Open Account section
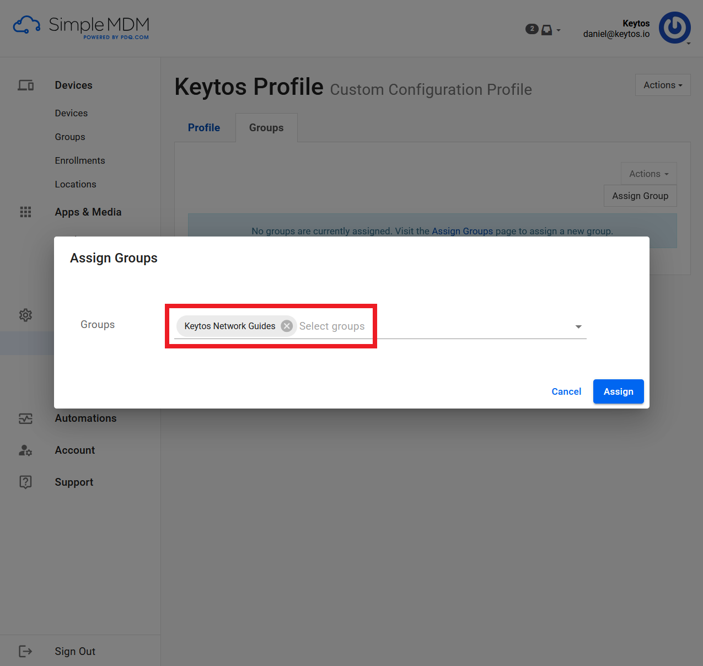Image resolution: width=703 pixels, height=666 pixels. click(75, 450)
